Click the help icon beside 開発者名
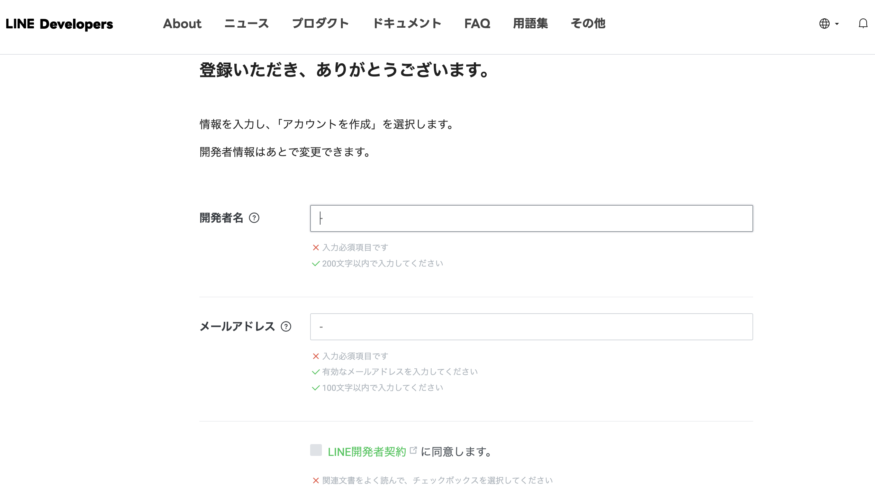The image size is (875, 495). [x=254, y=218]
